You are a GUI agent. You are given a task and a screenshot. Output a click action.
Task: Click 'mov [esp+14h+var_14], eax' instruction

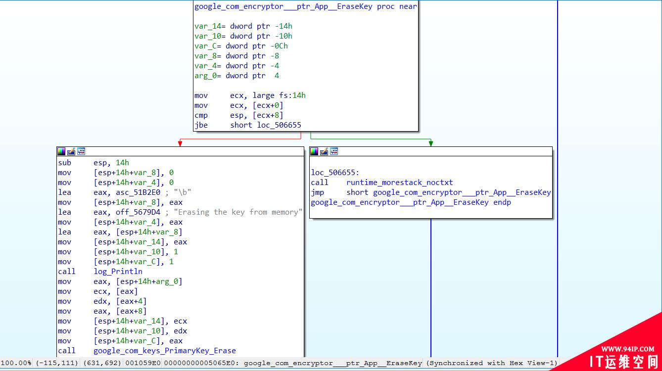[x=123, y=242]
